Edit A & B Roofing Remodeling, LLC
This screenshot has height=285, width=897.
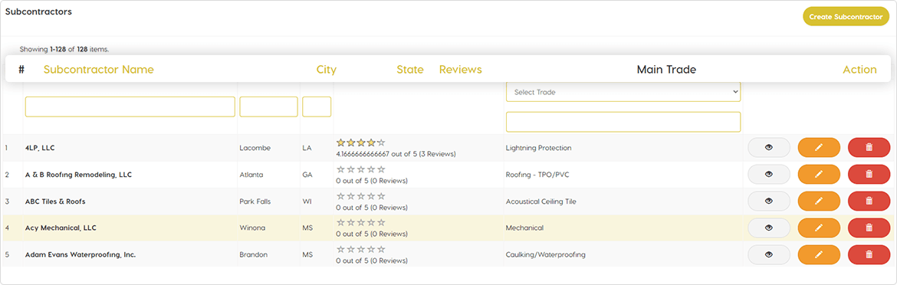click(x=819, y=174)
